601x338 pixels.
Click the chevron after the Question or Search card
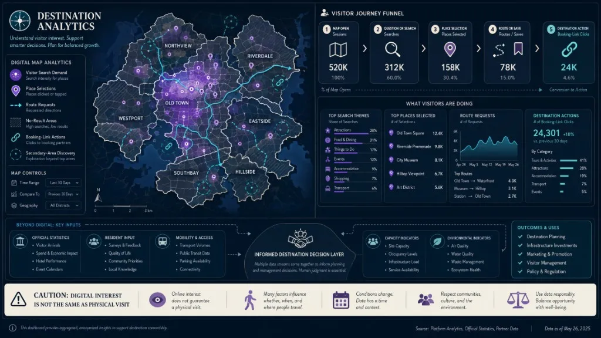point(424,49)
